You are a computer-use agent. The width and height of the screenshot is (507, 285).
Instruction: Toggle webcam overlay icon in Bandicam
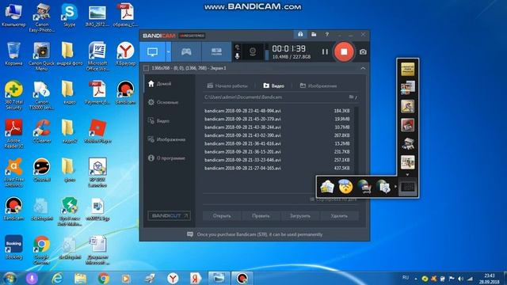(x=253, y=51)
